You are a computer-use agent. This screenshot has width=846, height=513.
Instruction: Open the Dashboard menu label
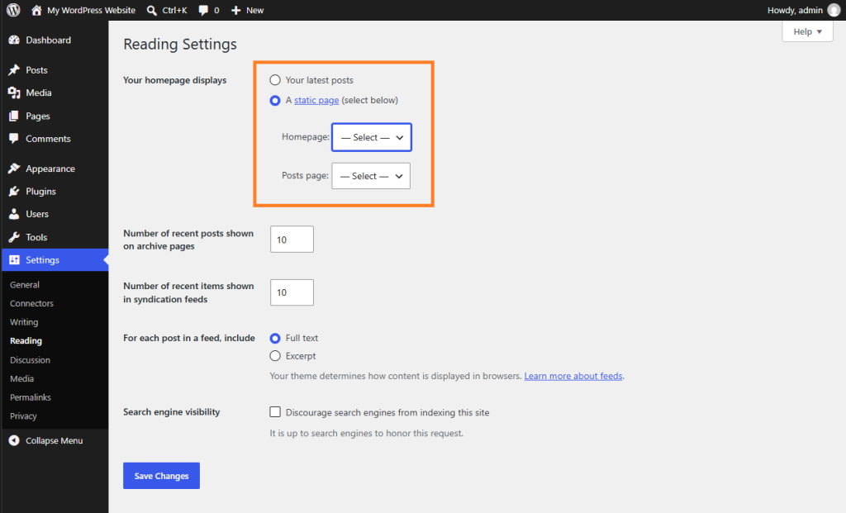[x=48, y=40]
